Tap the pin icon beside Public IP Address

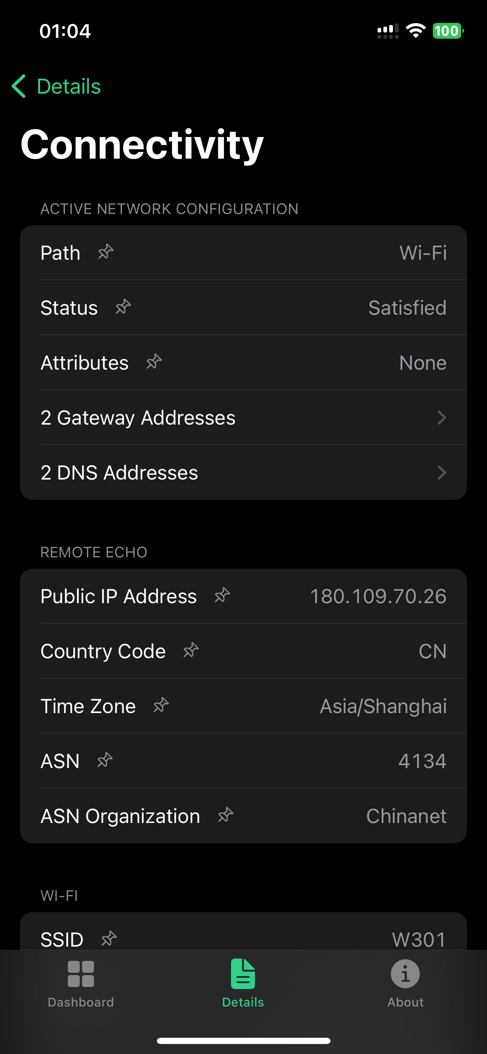(222, 596)
